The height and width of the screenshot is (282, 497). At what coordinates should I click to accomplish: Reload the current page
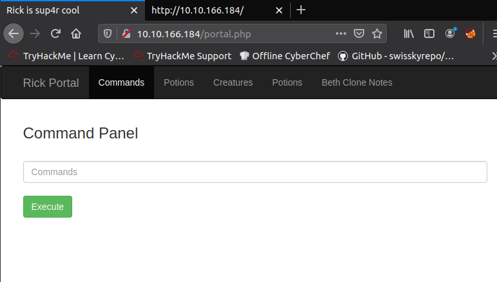(x=56, y=33)
